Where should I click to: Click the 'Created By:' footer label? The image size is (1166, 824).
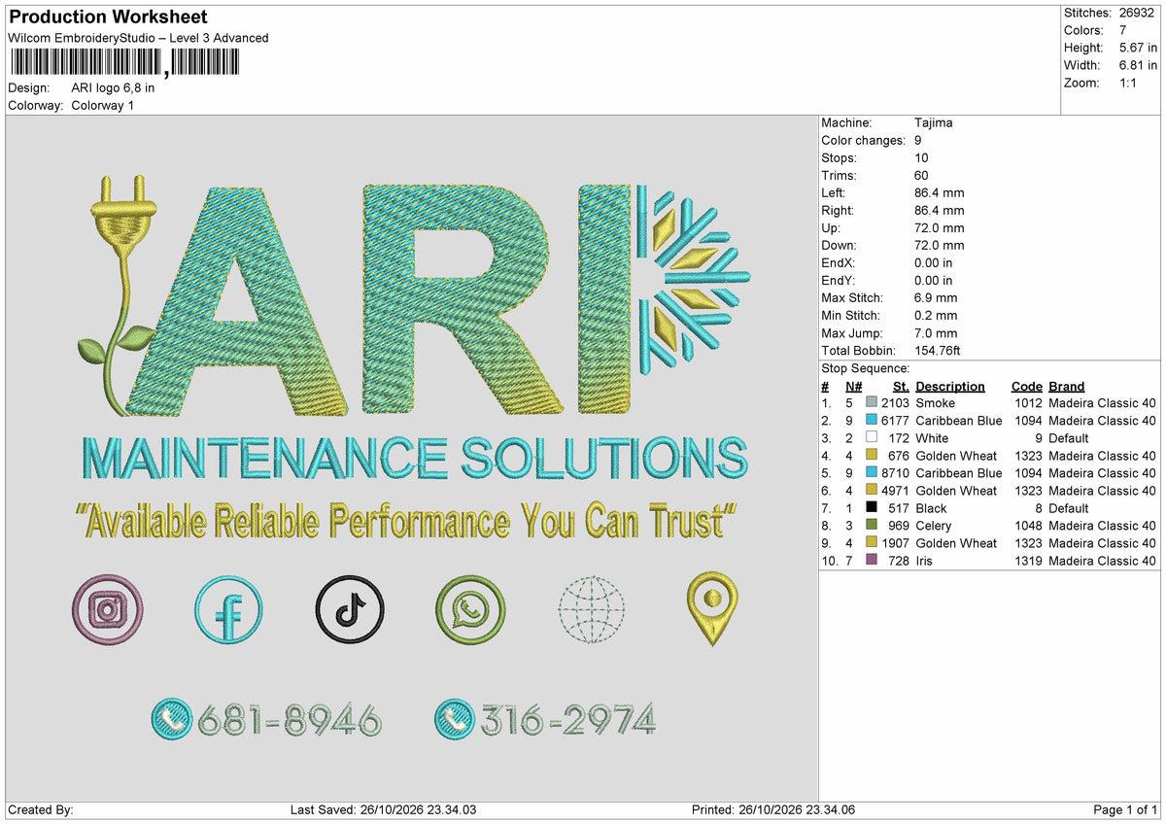click(x=40, y=810)
